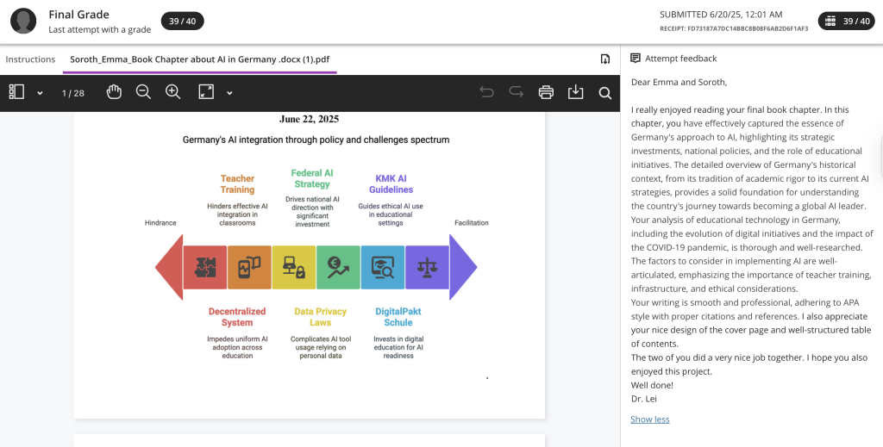Click the page number 1 / 28 field

click(x=72, y=93)
